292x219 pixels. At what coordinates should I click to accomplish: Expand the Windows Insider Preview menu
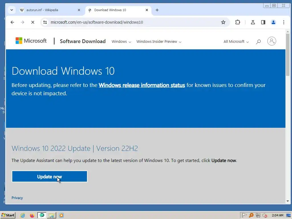[x=159, y=42]
